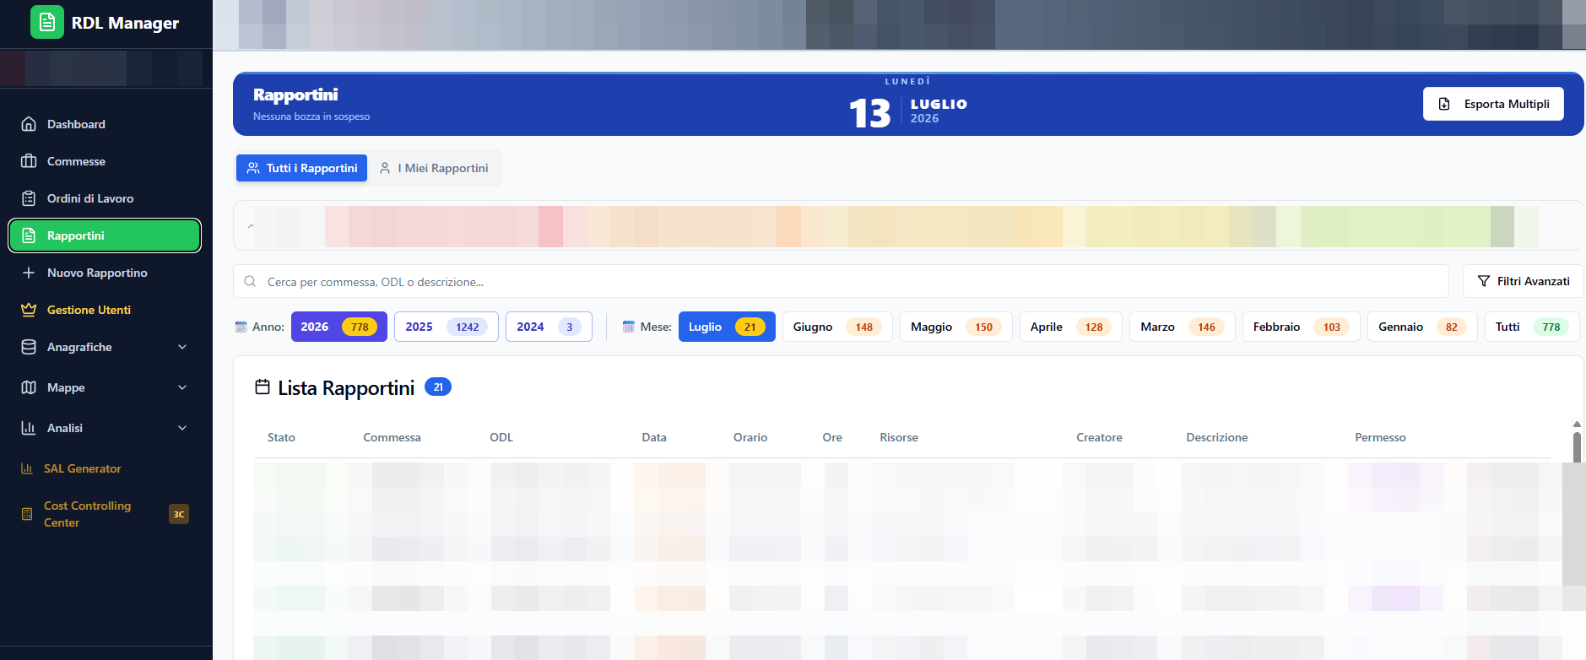1586x660 pixels.
Task: Open Ordini di Lavoro
Action: point(105,198)
